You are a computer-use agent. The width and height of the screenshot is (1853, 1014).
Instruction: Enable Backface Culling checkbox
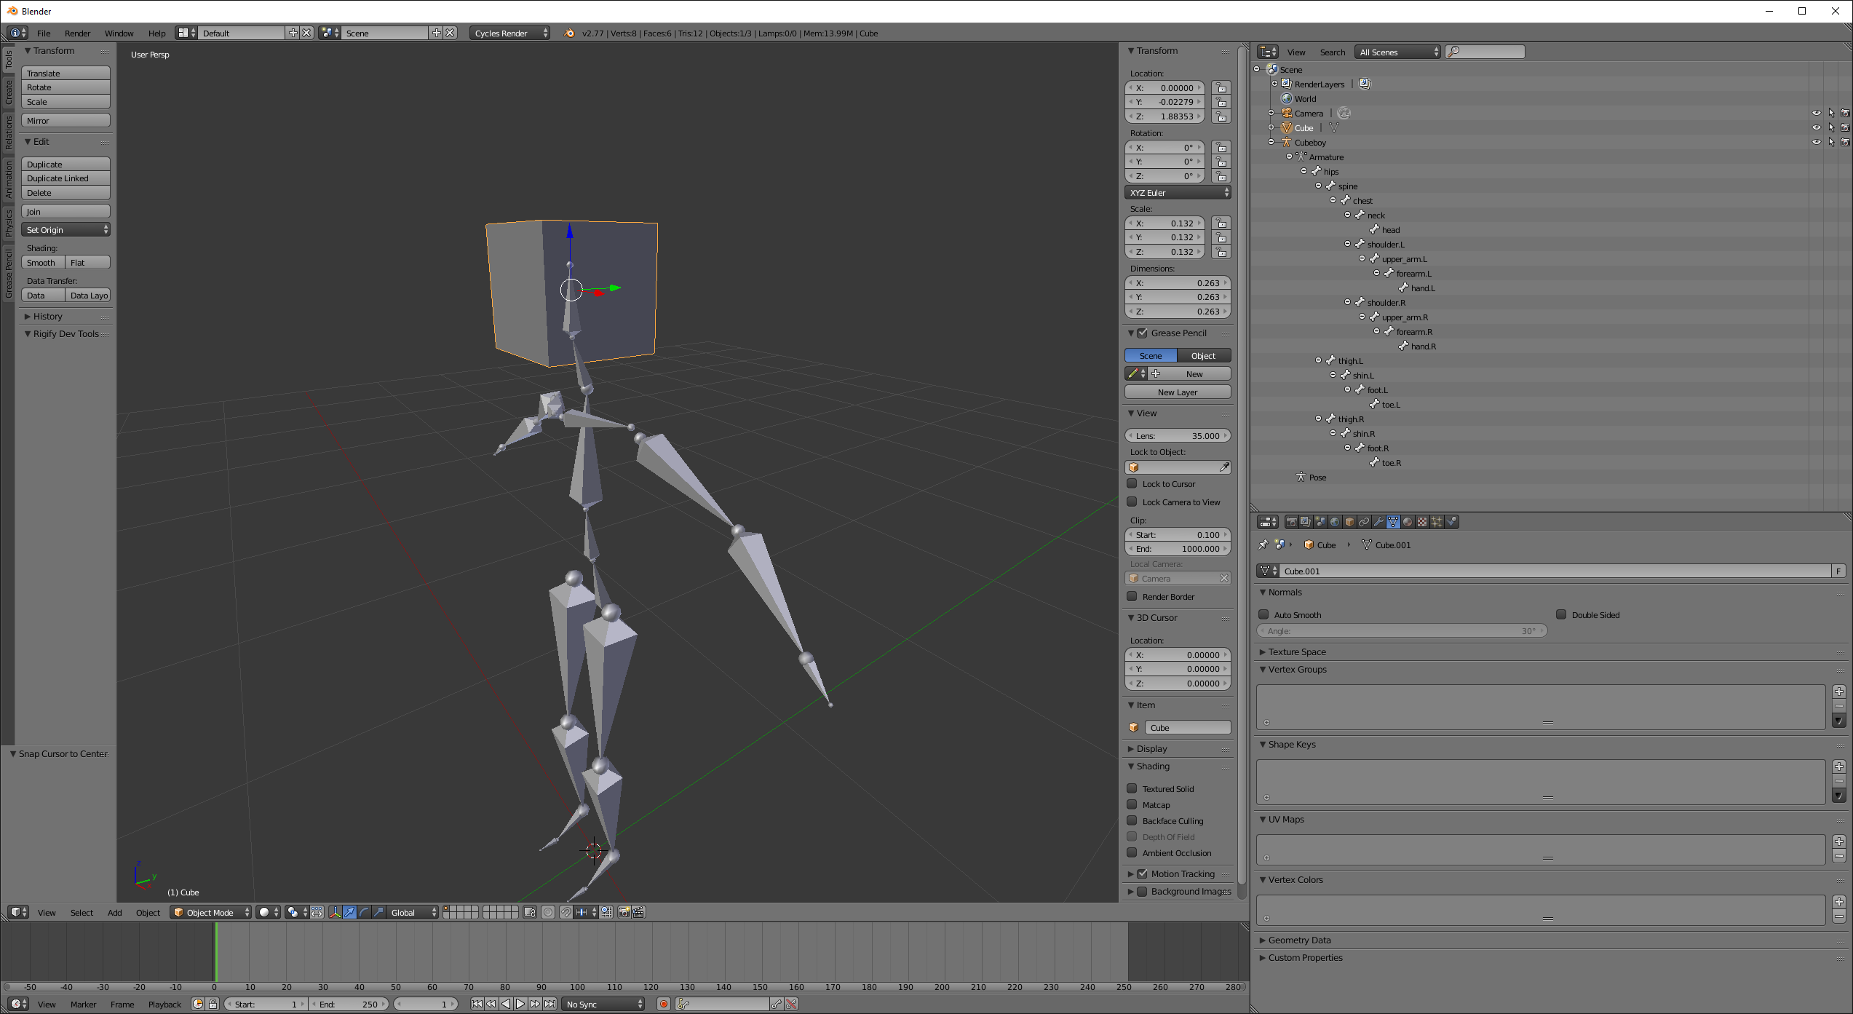click(1132, 820)
